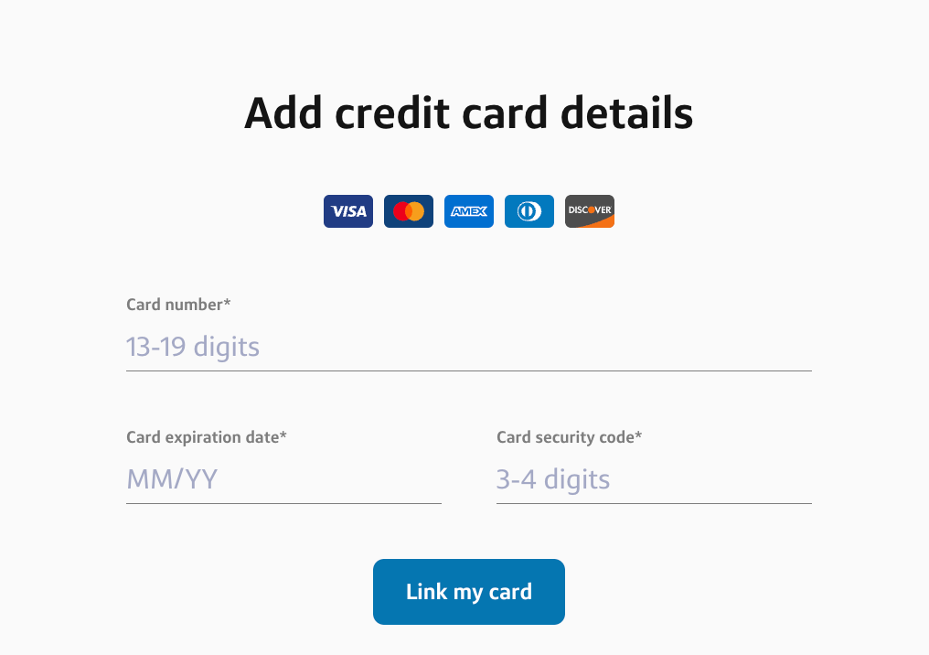Click the 3-4 digits placeholder text
The image size is (929, 655).
[x=553, y=479]
